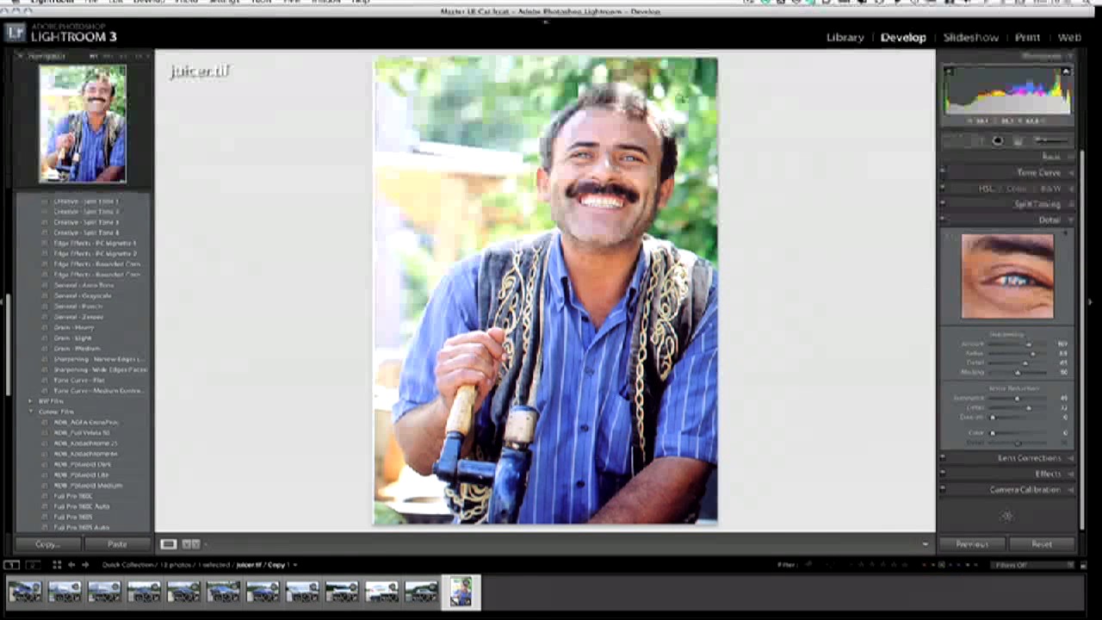Apply preset General - Auto Tone

[x=84, y=285]
